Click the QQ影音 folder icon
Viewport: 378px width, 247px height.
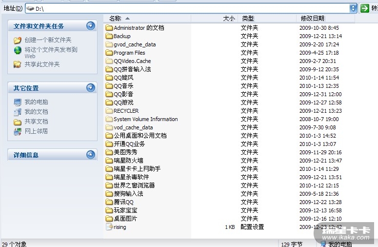coord(109,94)
